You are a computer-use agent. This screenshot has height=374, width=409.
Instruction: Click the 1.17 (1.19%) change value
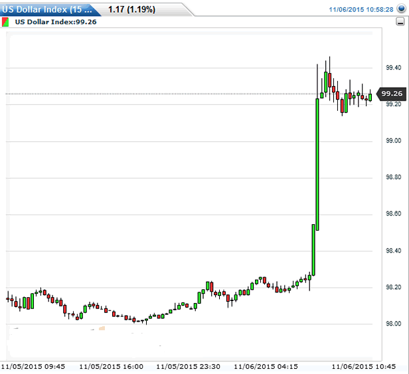click(x=131, y=10)
